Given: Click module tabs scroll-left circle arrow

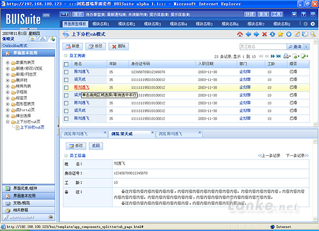Looking at the screenshot, I should [x=306, y=24].
